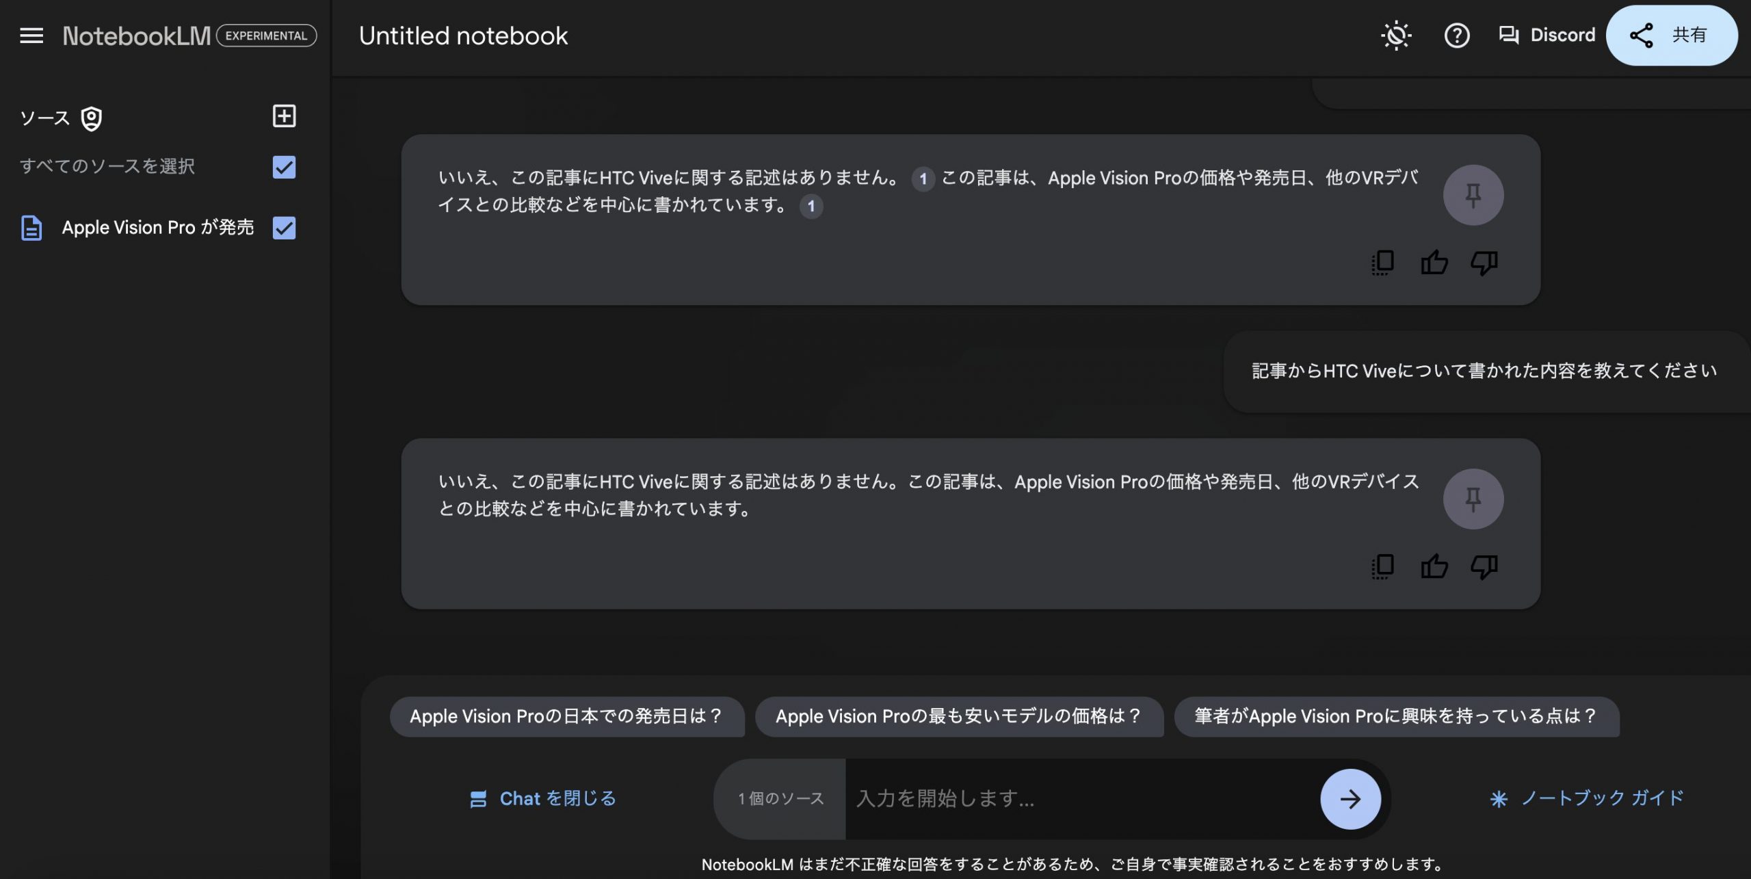The height and width of the screenshot is (879, 1751).
Task: Send message with arrow button
Action: tap(1350, 799)
